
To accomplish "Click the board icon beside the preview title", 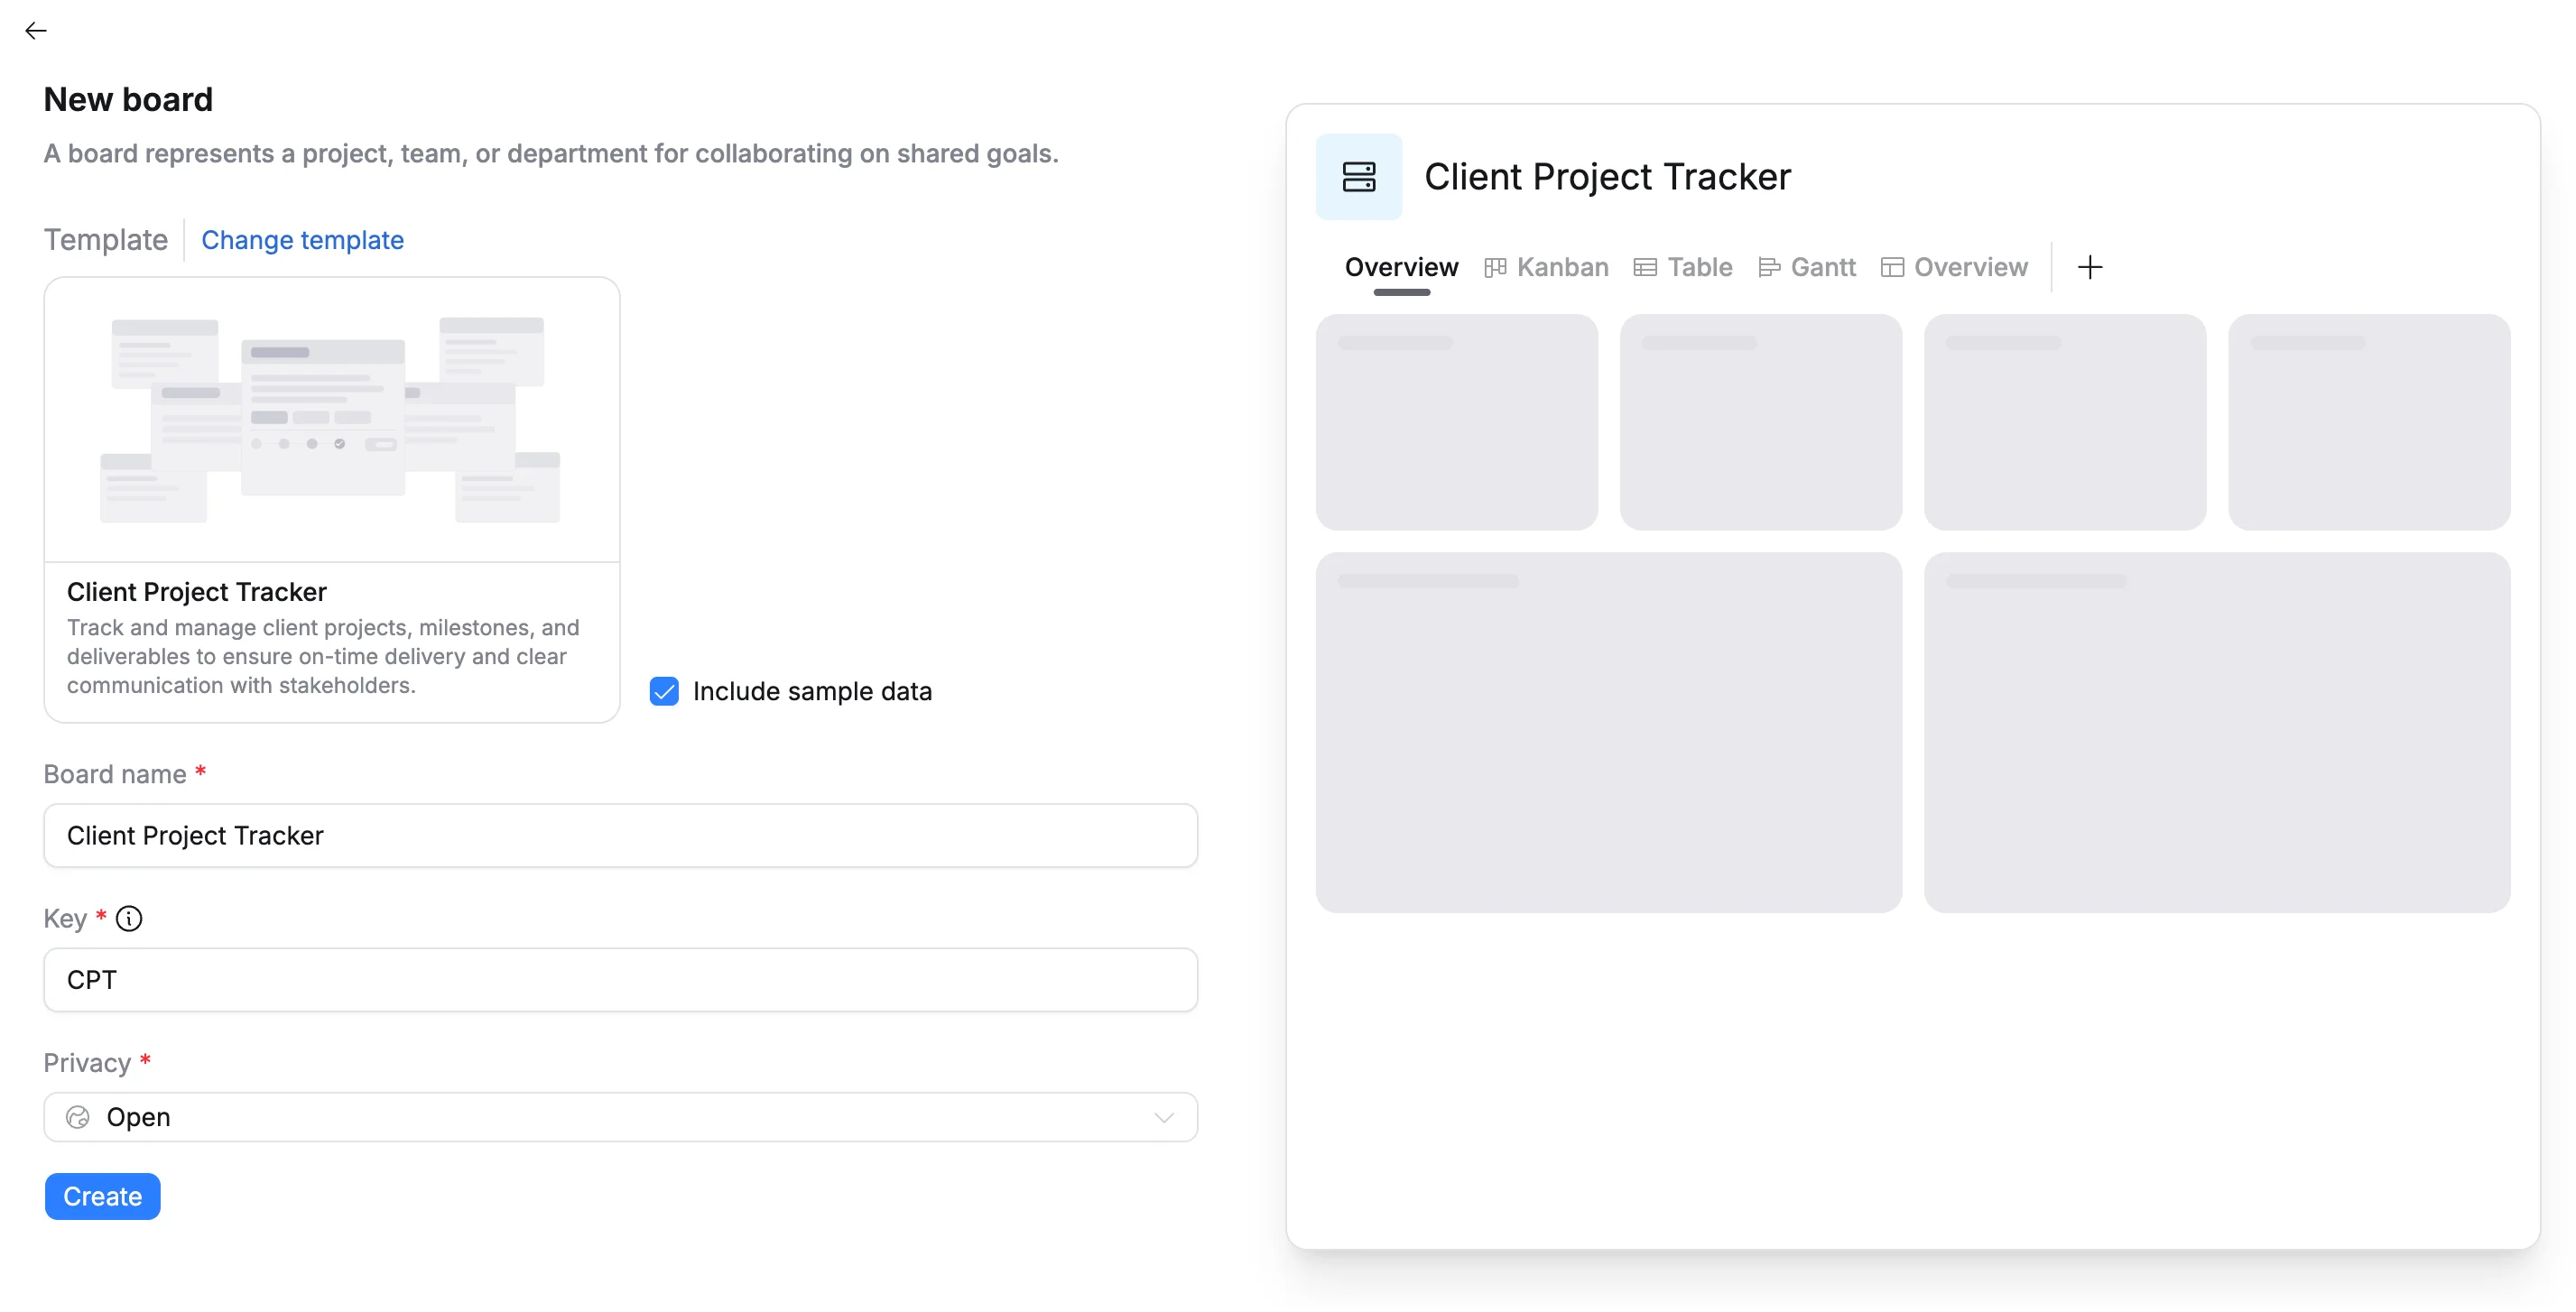I will point(1358,177).
